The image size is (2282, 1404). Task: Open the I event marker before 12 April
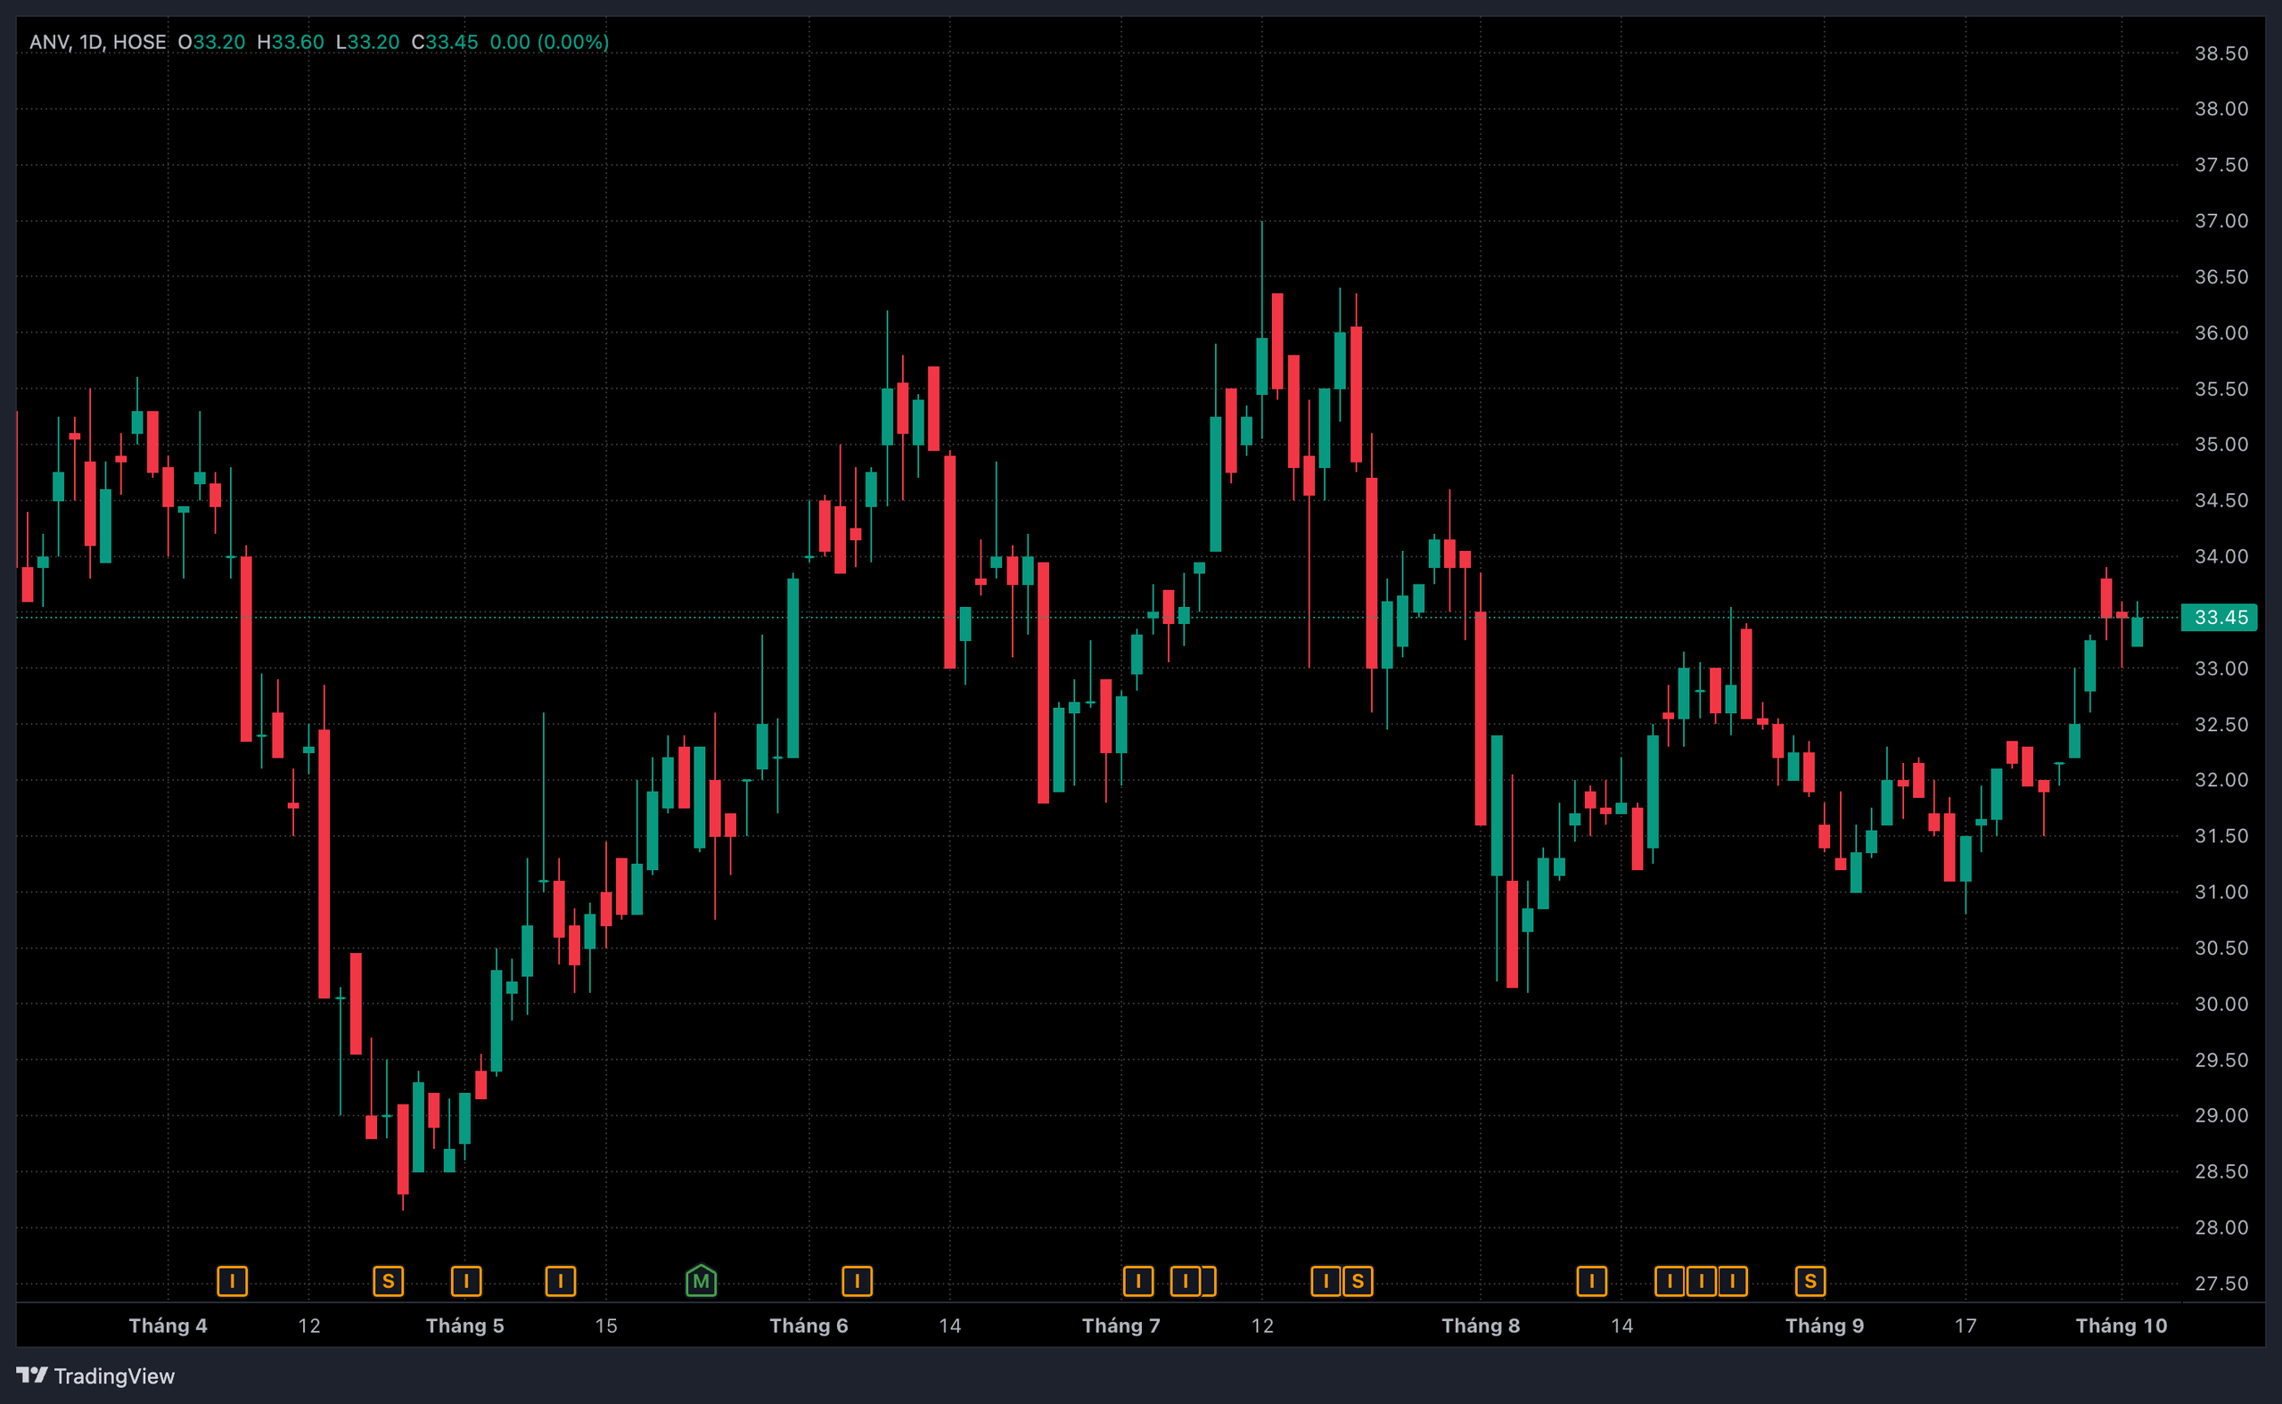(232, 1282)
